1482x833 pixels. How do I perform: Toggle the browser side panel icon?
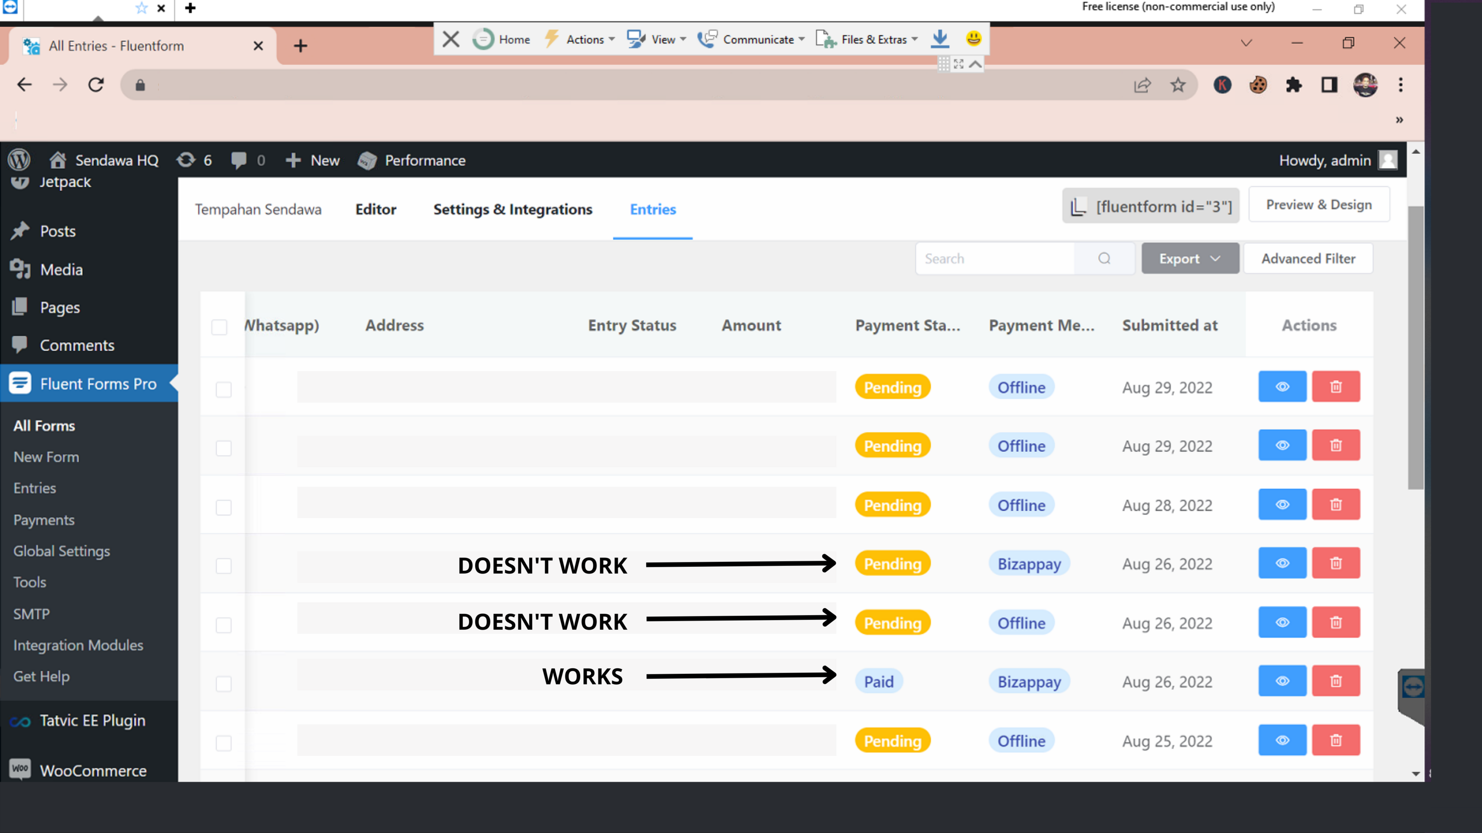1329,85
